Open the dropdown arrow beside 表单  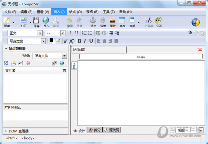(139, 22)
